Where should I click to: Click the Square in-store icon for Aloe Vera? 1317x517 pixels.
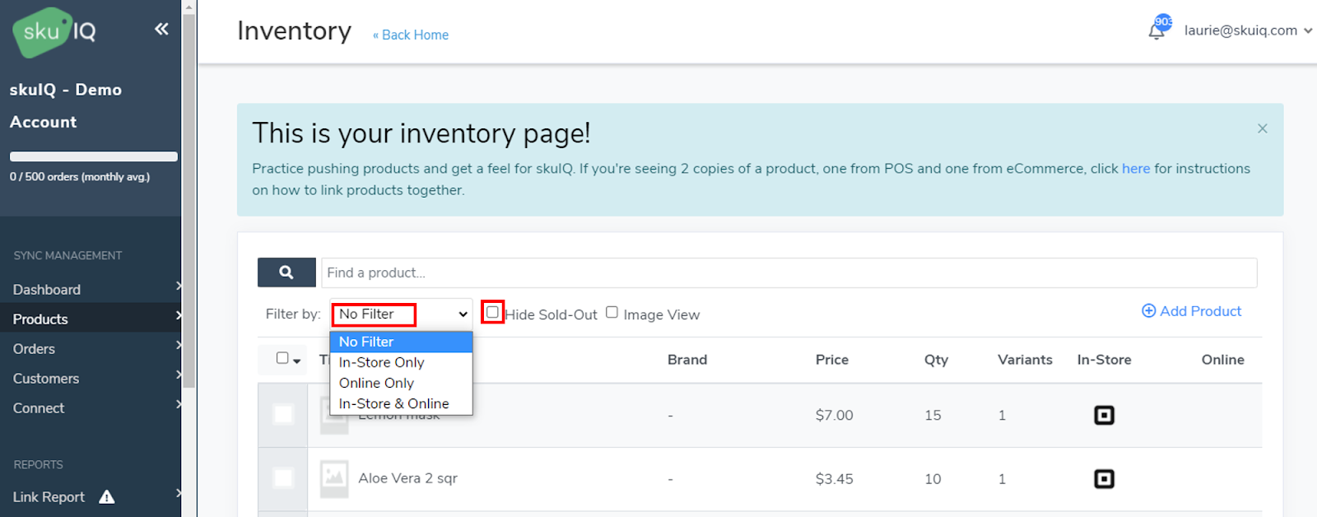click(x=1104, y=479)
